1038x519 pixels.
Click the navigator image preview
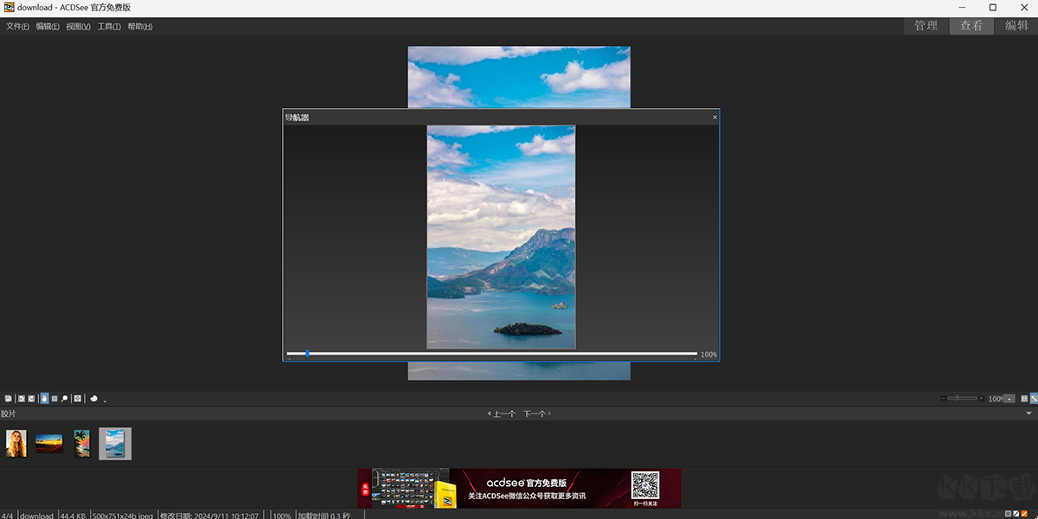click(x=501, y=237)
